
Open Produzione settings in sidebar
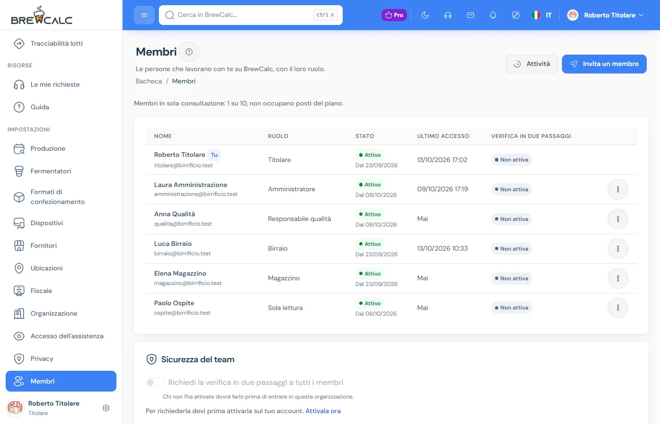[x=61, y=149]
